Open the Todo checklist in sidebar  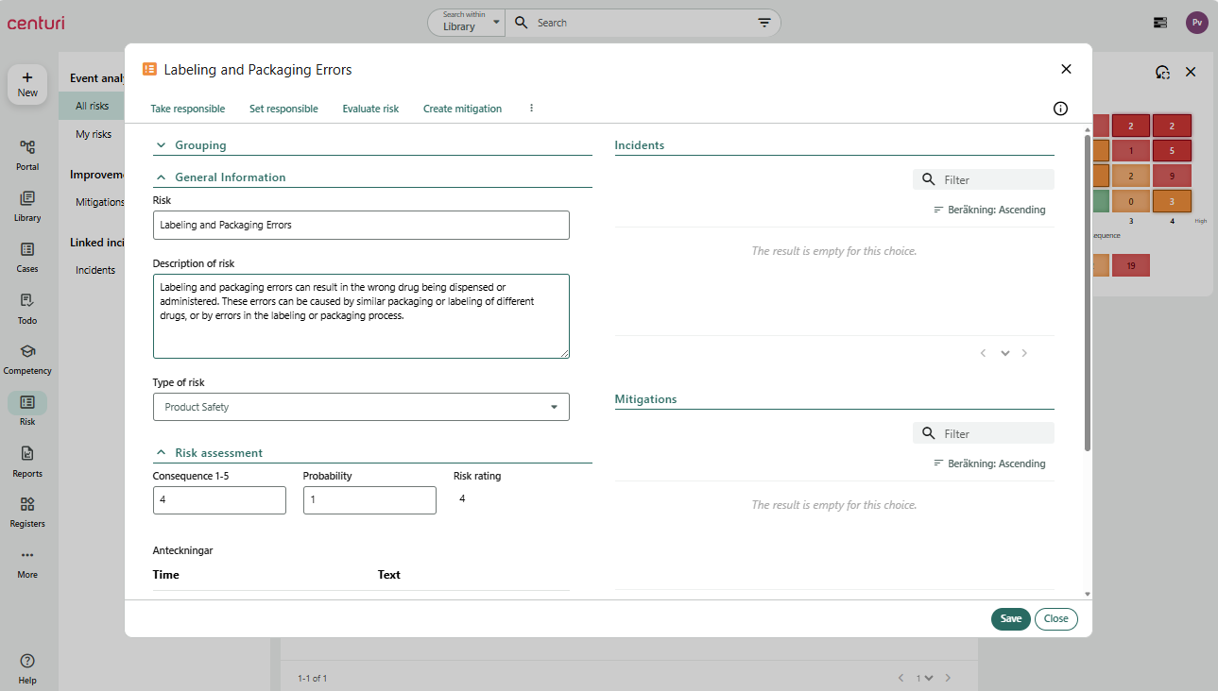(x=27, y=308)
